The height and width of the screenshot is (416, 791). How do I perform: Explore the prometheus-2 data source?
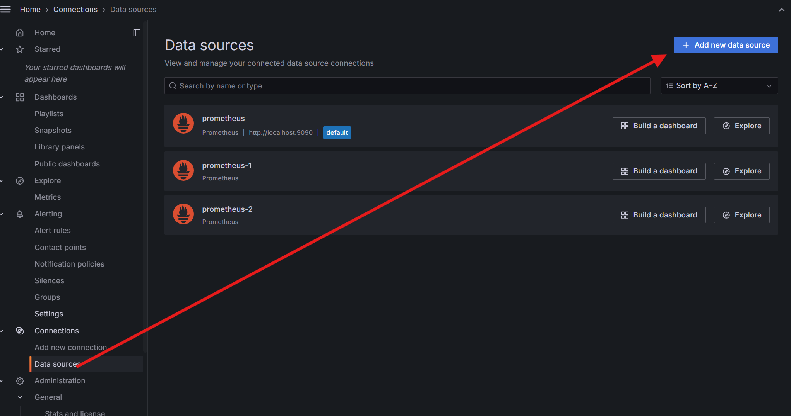(x=741, y=215)
